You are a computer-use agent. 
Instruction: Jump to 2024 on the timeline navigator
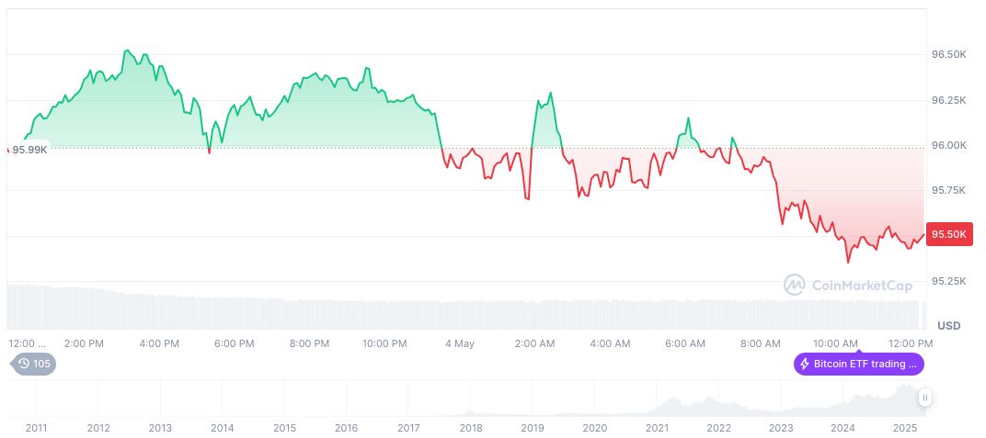pos(843,428)
